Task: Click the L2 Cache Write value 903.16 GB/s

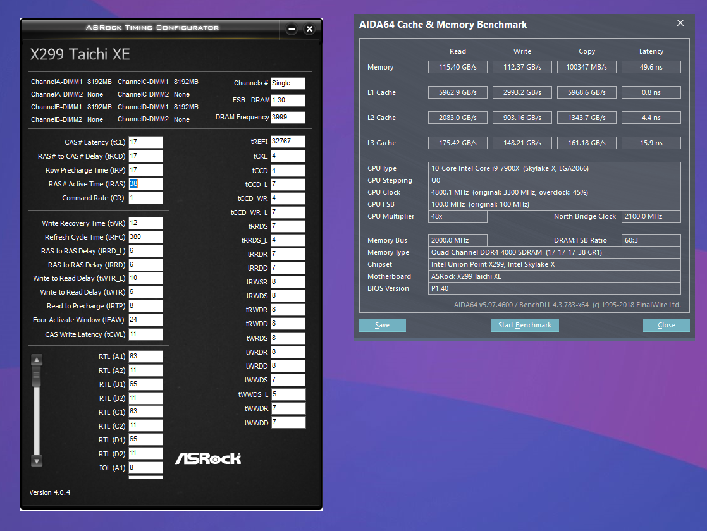Action: 522,118
